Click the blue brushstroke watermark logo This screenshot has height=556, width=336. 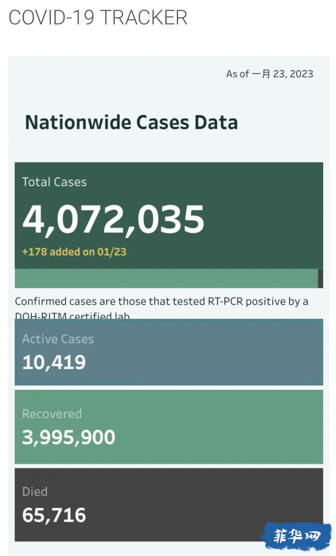tap(297, 536)
